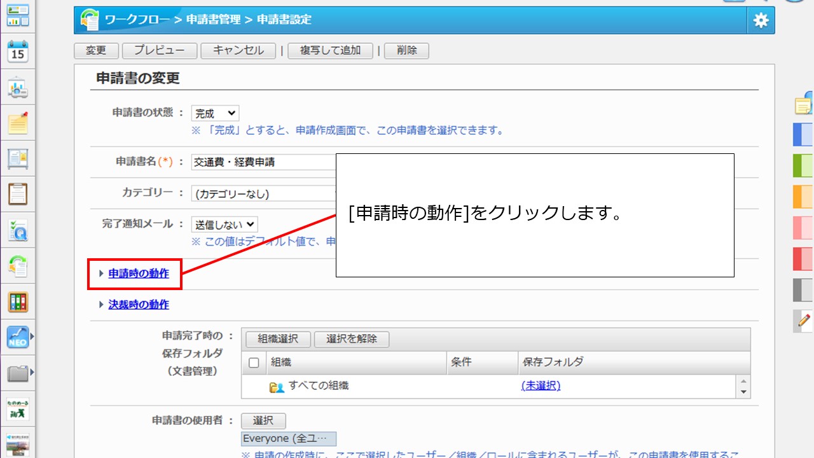Toggle the checkbox in the 組織 table header
Image resolution: width=814 pixels, height=458 pixels.
254,363
